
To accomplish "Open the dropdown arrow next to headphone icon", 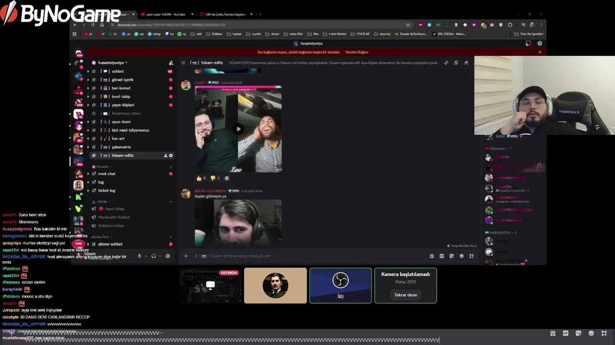I will click(x=160, y=256).
